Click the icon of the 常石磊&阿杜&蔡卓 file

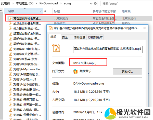10,19
